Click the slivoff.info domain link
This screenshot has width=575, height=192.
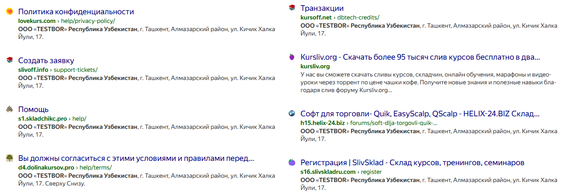pyautogui.click(x=33, y=70)
